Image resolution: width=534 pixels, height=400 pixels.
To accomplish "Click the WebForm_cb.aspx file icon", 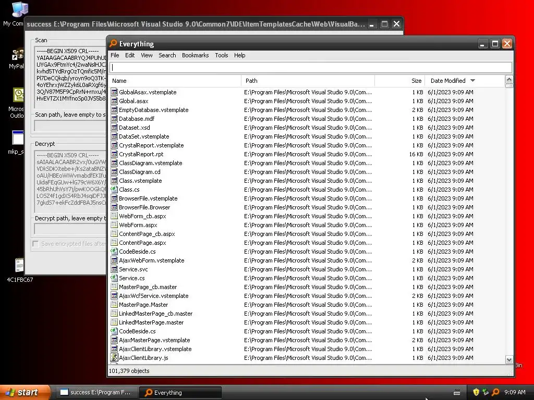I will 114,216.
